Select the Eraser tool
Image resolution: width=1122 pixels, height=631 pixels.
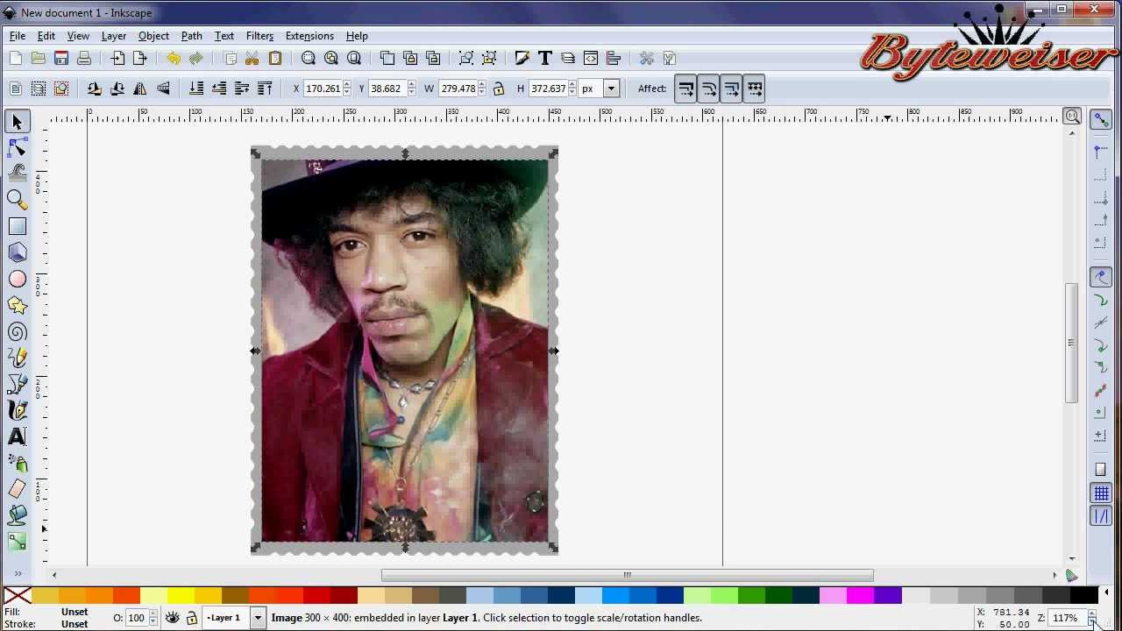(x=17, y=489)
